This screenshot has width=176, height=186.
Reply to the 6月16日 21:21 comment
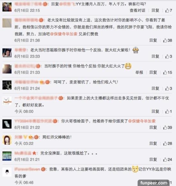(x=153, y=160)
